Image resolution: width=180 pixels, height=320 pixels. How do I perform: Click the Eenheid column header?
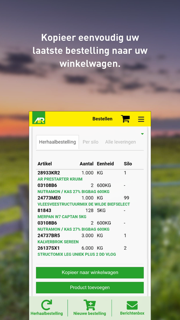tap(106, 164)
